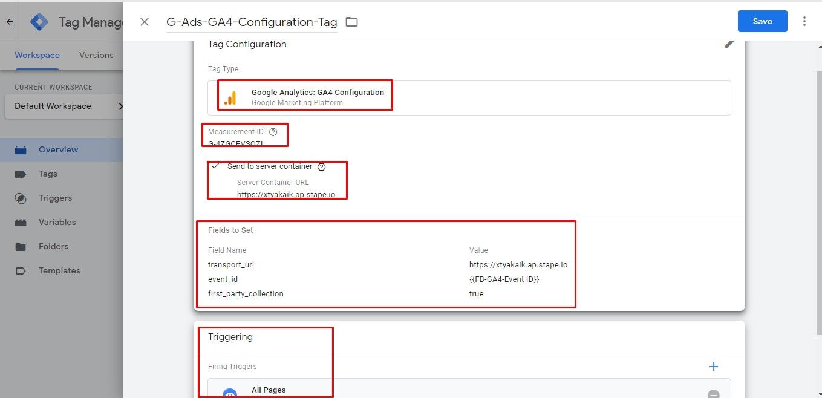The height and width of the screenshot is (398, 822).
Task: Open Folders in the left navigation
Action: [53, 246]
